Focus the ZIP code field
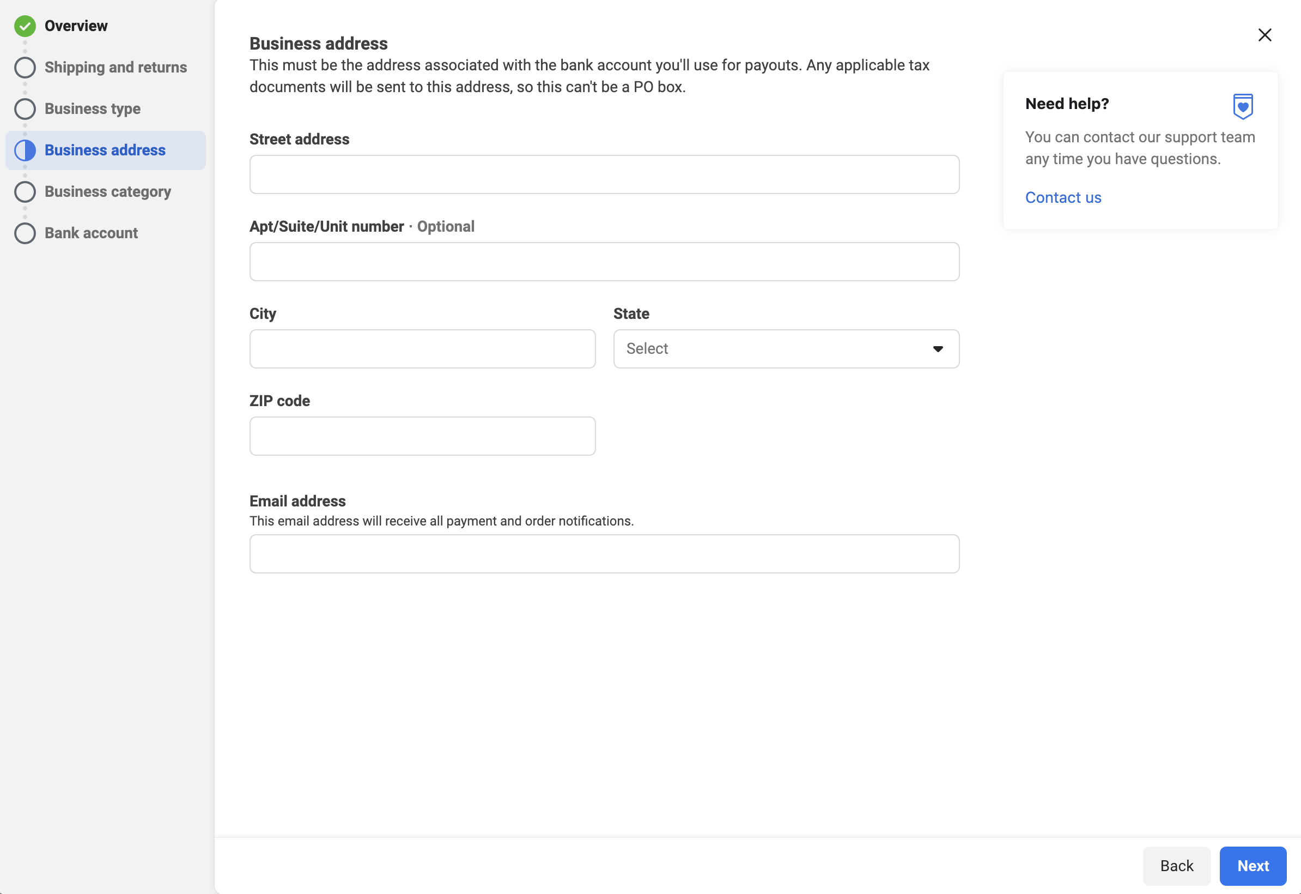1301x894 pixels. pyautogui.click(x=423, y=436)
